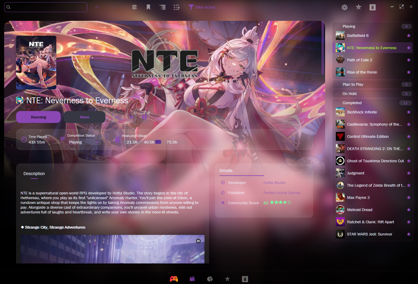Screen dimensions: 418x284
Task: Open the HowLongToBeat icon in top bar
Action: (x=372, y=7)
